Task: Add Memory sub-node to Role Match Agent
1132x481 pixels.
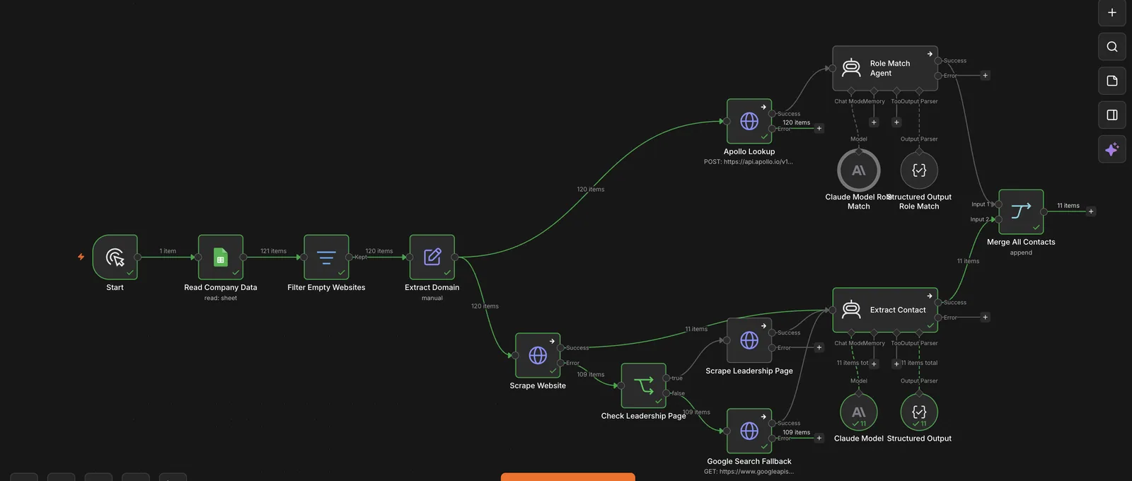Action: pos(874,122)
